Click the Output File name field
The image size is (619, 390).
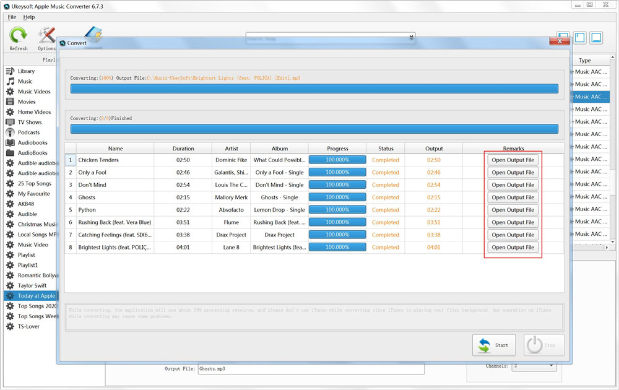311,369
